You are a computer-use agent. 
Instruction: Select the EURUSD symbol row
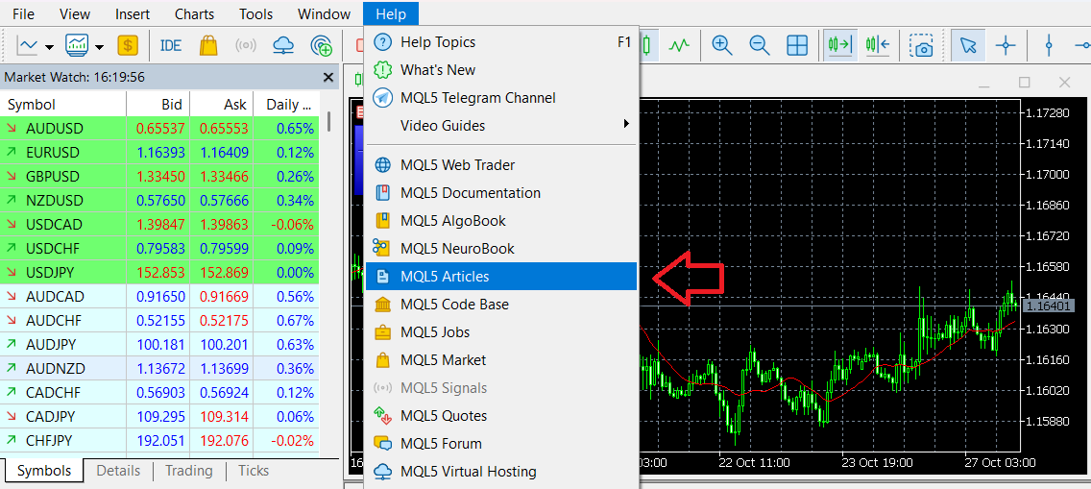159,153
